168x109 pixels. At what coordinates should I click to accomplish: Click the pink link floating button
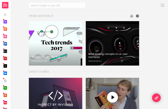[x=156, y=98]
